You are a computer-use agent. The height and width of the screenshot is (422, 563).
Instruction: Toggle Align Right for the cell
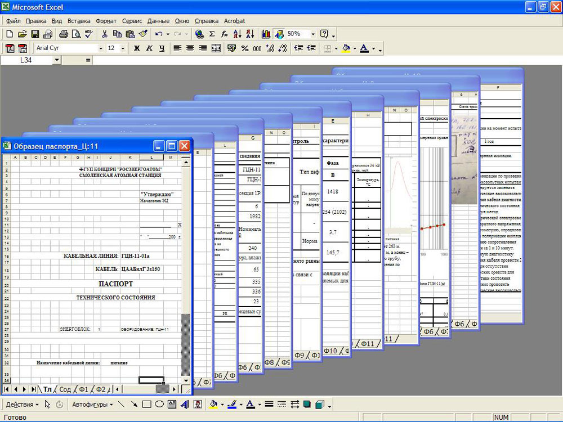(203, 48)
